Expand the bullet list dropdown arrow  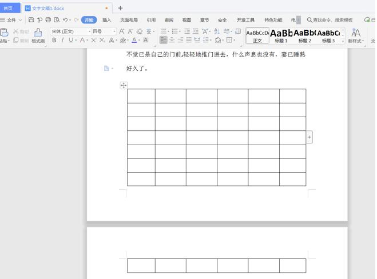pyautogui.click(x=168, y=31)
